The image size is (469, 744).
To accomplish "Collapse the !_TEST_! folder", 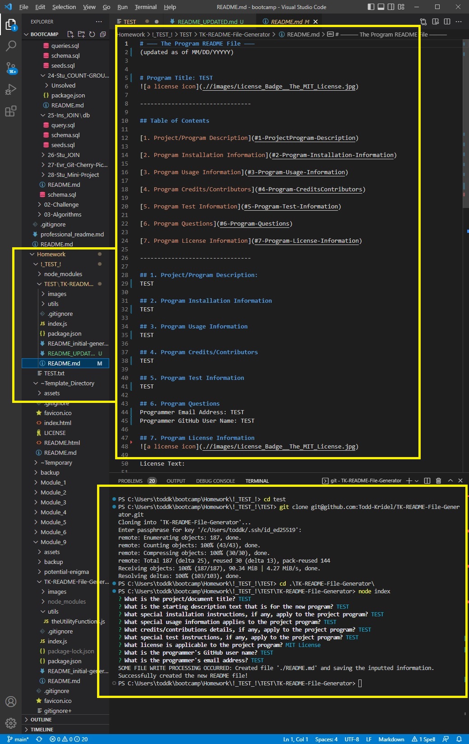I will [x=65, y=264].
